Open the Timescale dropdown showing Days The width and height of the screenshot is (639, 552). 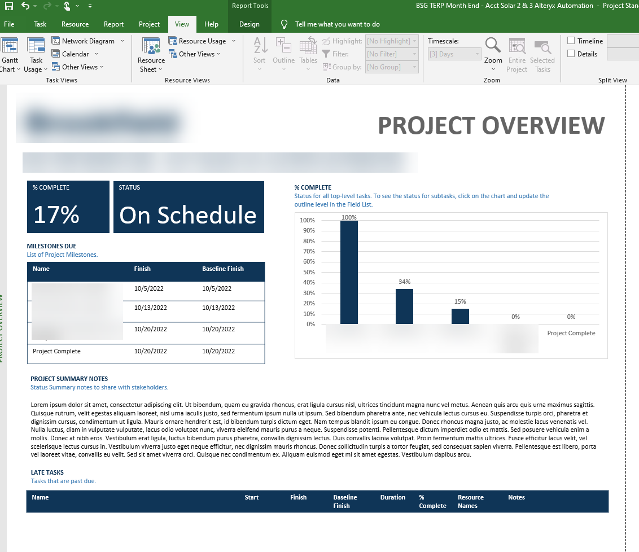[454, 54]
